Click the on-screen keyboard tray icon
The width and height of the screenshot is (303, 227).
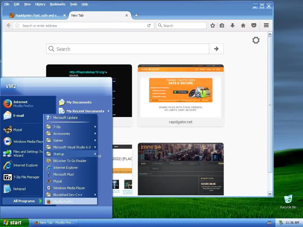tap(269, 223)
